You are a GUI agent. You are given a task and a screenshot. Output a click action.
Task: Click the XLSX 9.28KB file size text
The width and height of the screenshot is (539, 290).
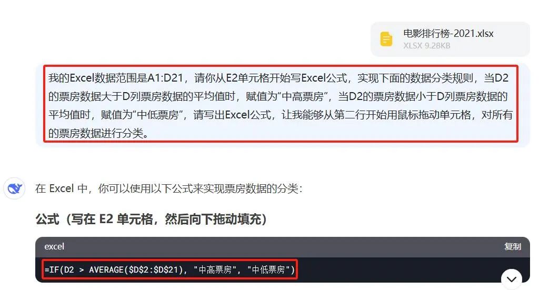click(426, 46)
